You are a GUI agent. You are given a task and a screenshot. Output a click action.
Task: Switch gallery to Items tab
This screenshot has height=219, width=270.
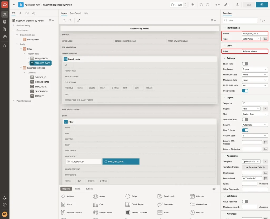click(78, 188)
